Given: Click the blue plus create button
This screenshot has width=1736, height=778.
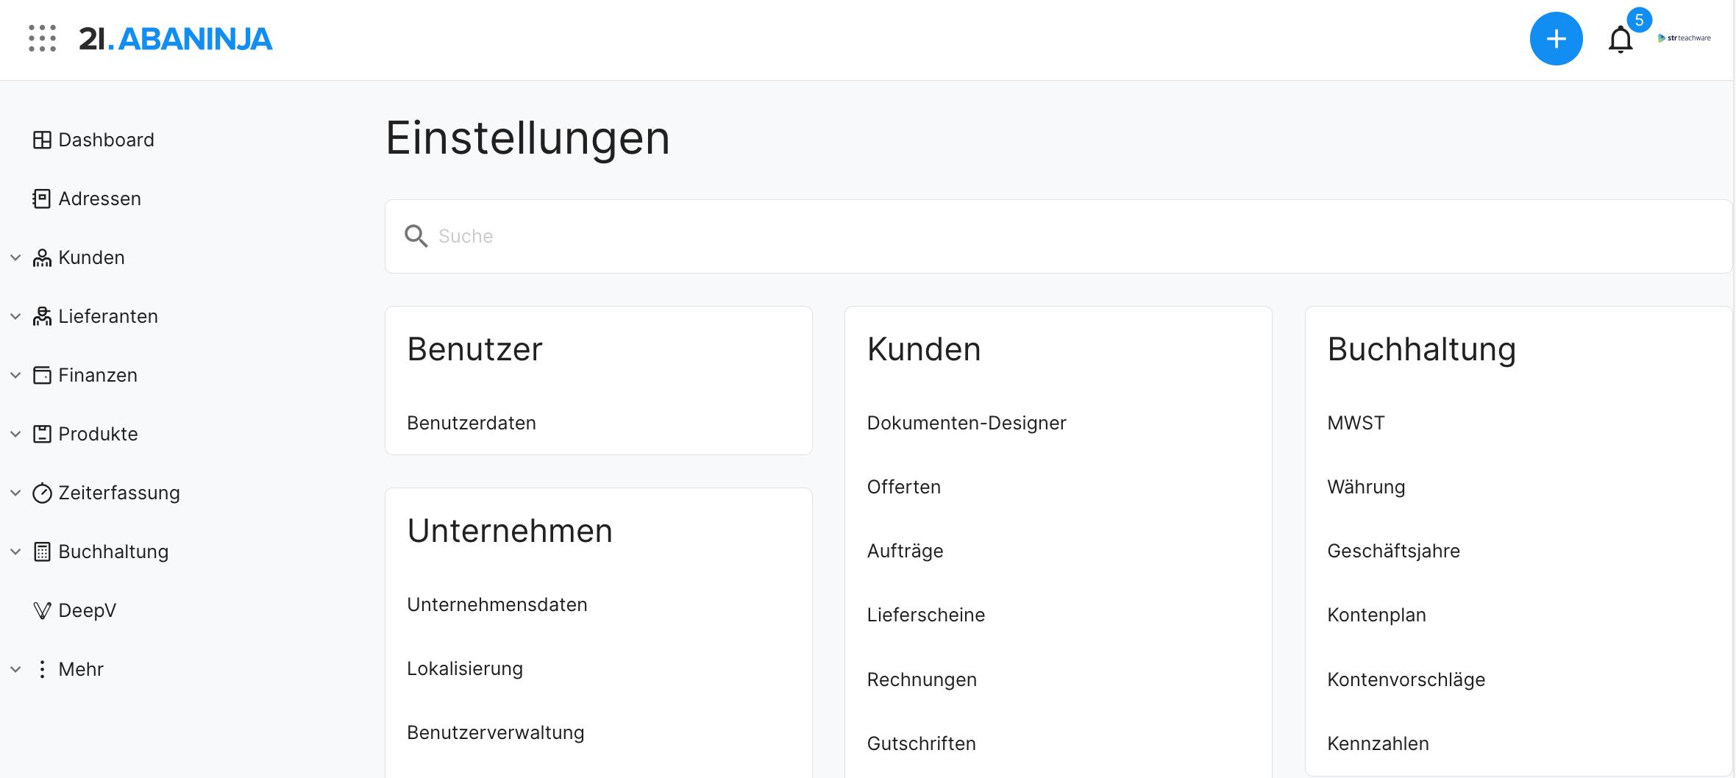Looking at the screenshot, I should 1556,39.
